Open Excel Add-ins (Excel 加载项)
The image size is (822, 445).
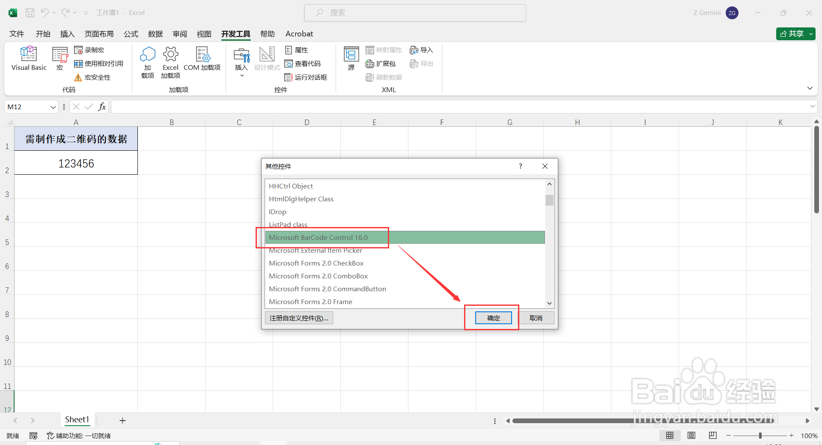(170, 63)
